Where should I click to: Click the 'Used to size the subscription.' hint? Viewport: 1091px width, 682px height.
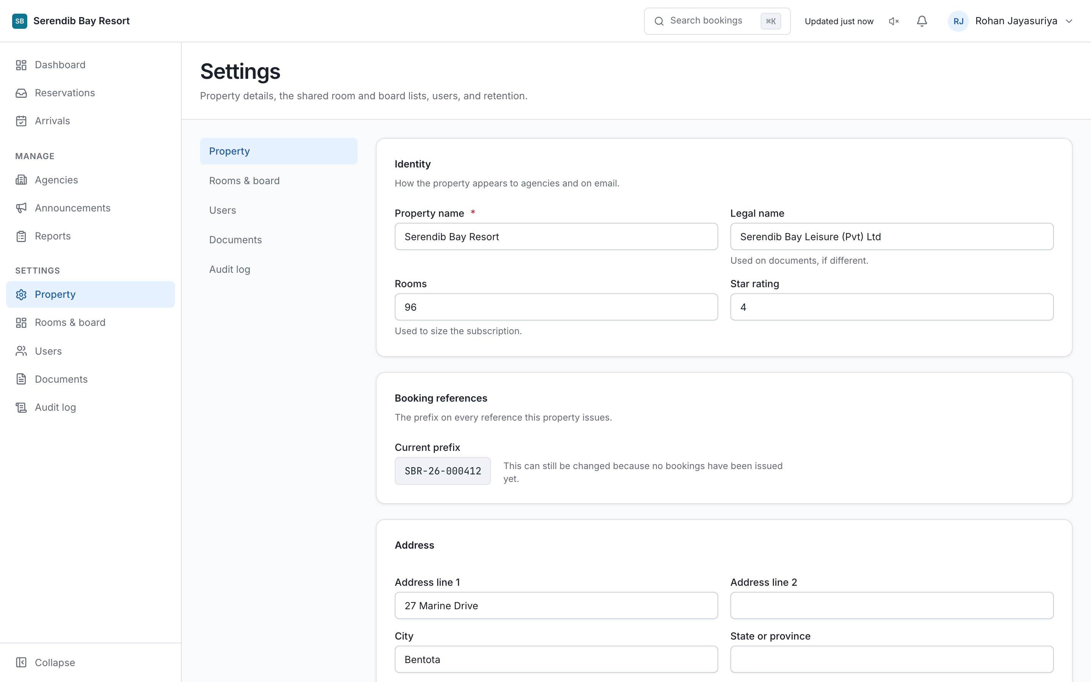[x=458, y=331]
